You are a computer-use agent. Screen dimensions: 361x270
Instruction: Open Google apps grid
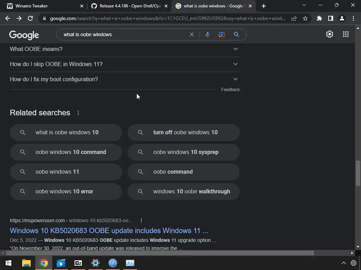pyautogui.click(x=346, y=34)
